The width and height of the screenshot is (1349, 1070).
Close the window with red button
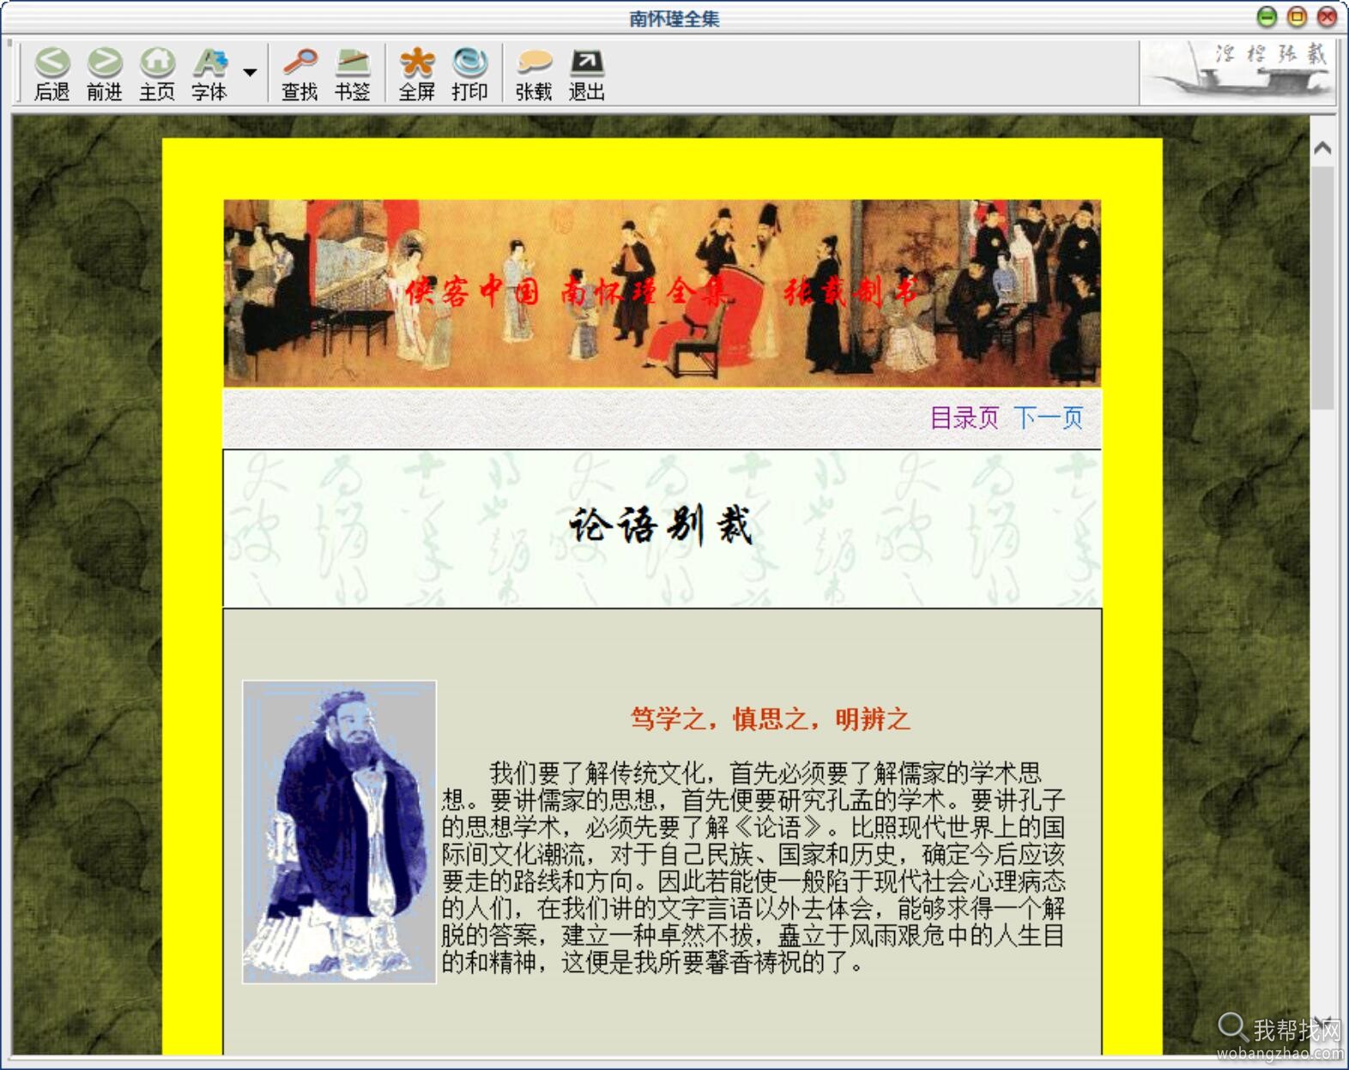pyautogui.click(x=1327, y=16)
